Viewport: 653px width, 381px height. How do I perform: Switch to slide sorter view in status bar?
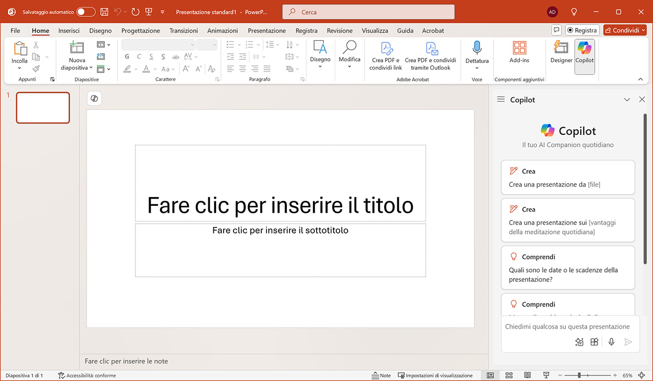click(509, 376)
